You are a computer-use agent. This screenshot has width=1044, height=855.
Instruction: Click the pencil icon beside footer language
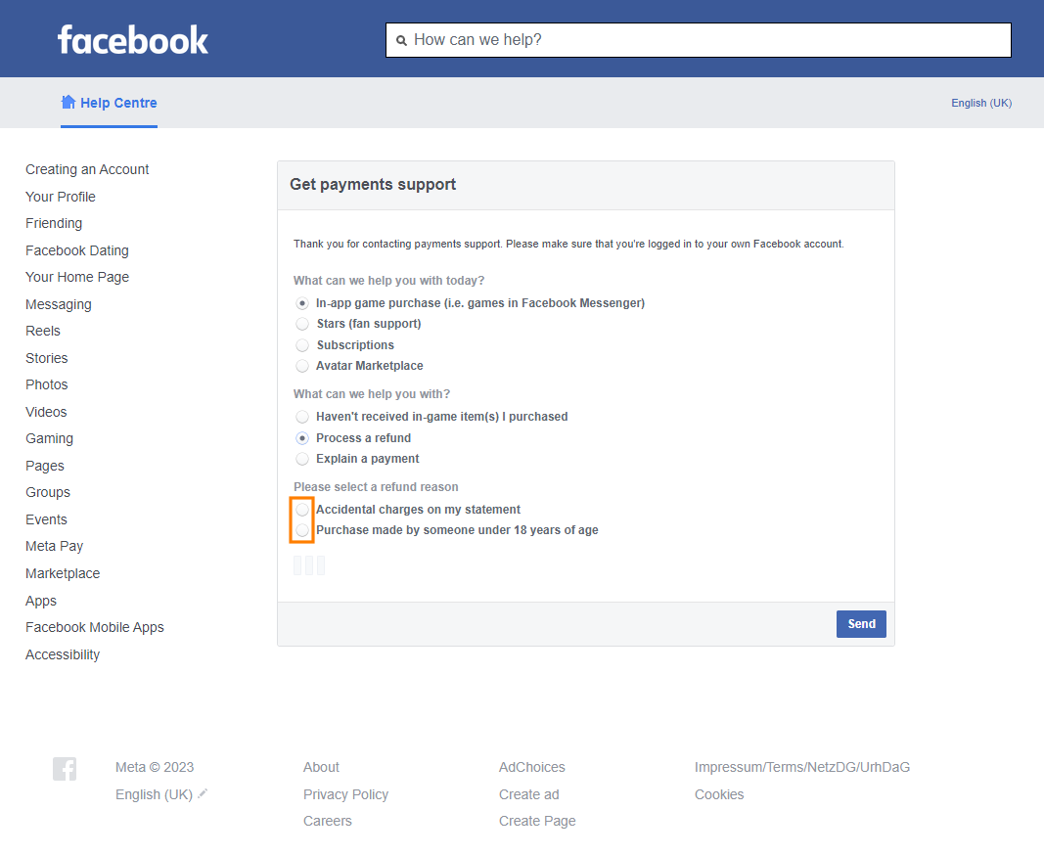click(203, 794)
